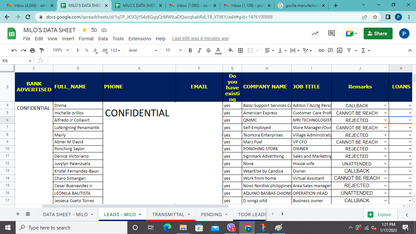Format the cell as percent
The width and height of the screenshot is (416, 234).
[x=87, y=50]
